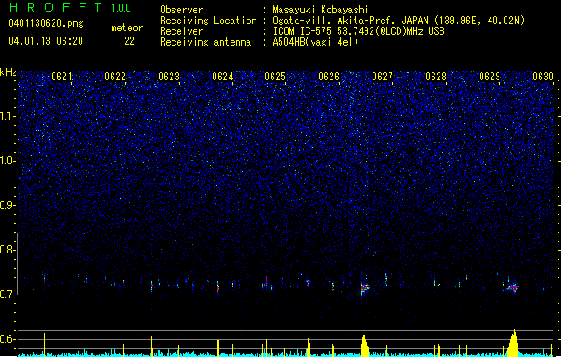This screenshot has height=357, width=562.
Task: Click the red echo streak near 0624
Action: click(x=217, y=287)
